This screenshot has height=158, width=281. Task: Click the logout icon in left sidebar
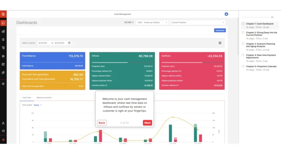(x=3, y=131)
